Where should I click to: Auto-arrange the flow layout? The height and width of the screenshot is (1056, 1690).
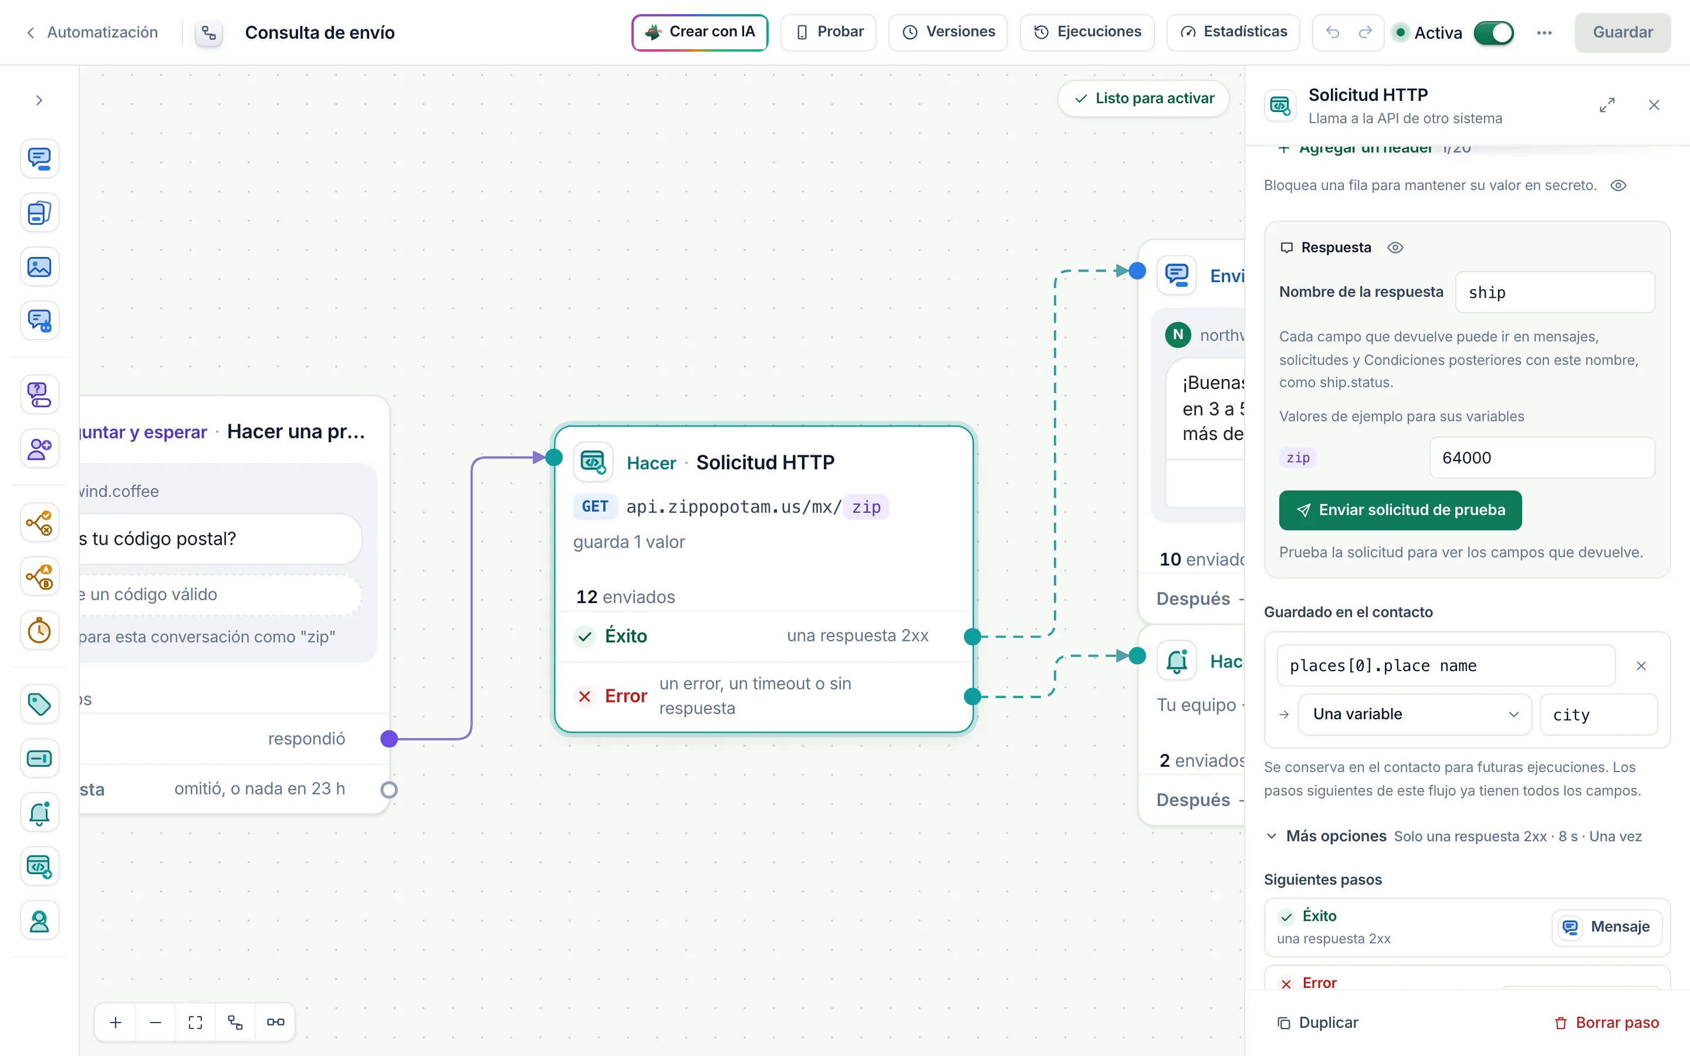(x=235, y=1023)
